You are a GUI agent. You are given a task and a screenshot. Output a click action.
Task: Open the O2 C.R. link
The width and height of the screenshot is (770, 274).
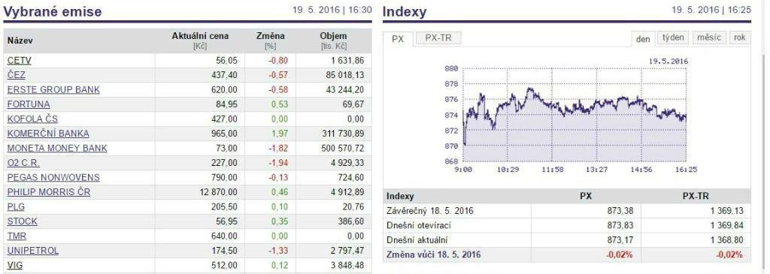click(x=23, y=163)
